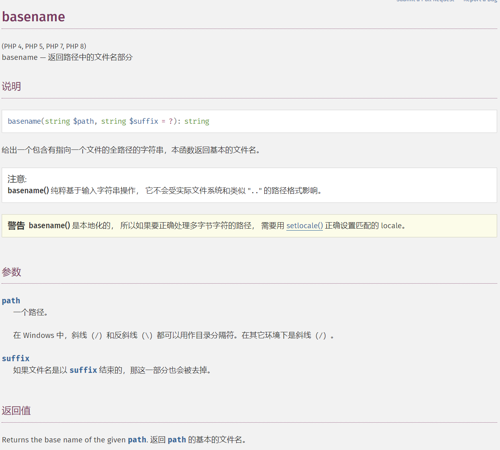The image size is (500, 450).
Task: Click the path parameter name term
Action: 11,301
